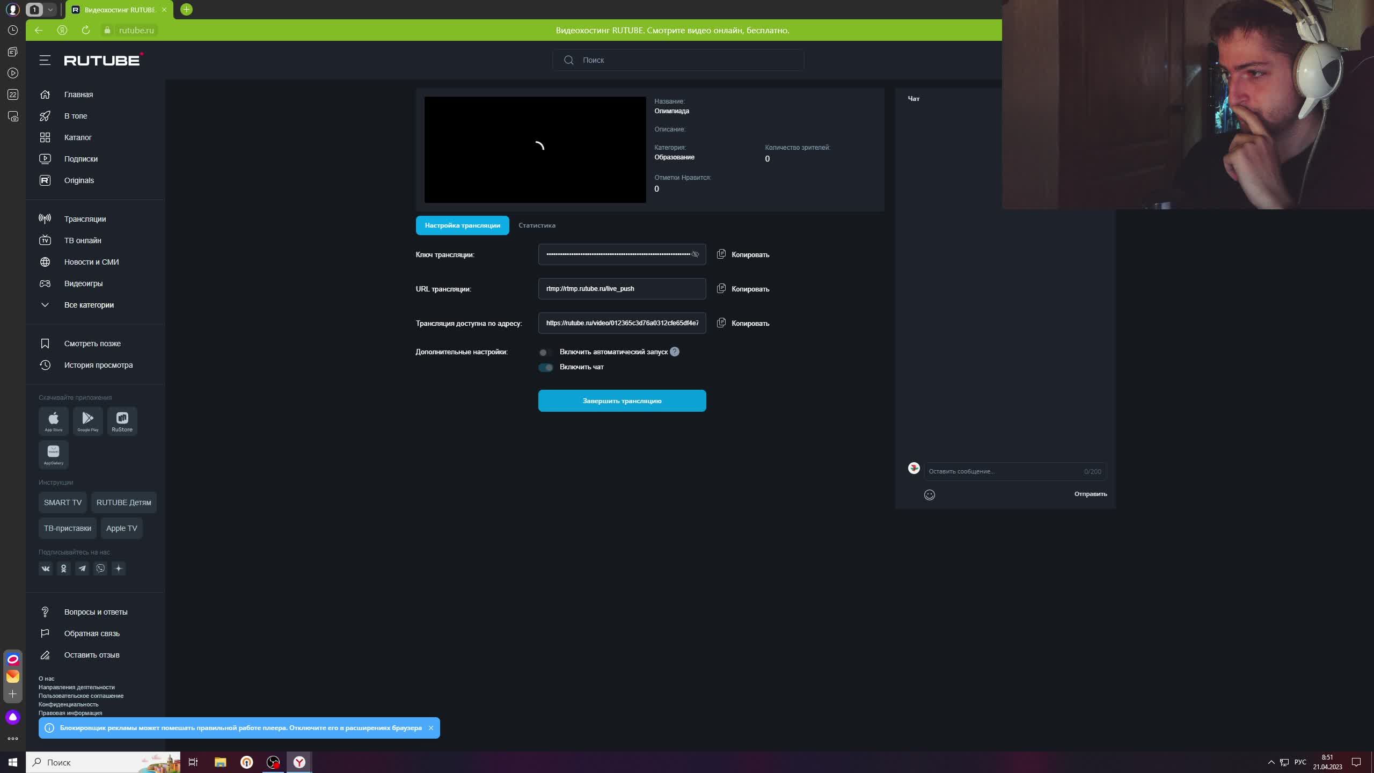
Task: Open browser tab group dropdown arrow
Action: pyautogui.click(x=50, y=10)
